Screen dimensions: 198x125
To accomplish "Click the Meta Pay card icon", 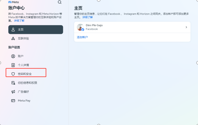I will (x=13, y=101).
